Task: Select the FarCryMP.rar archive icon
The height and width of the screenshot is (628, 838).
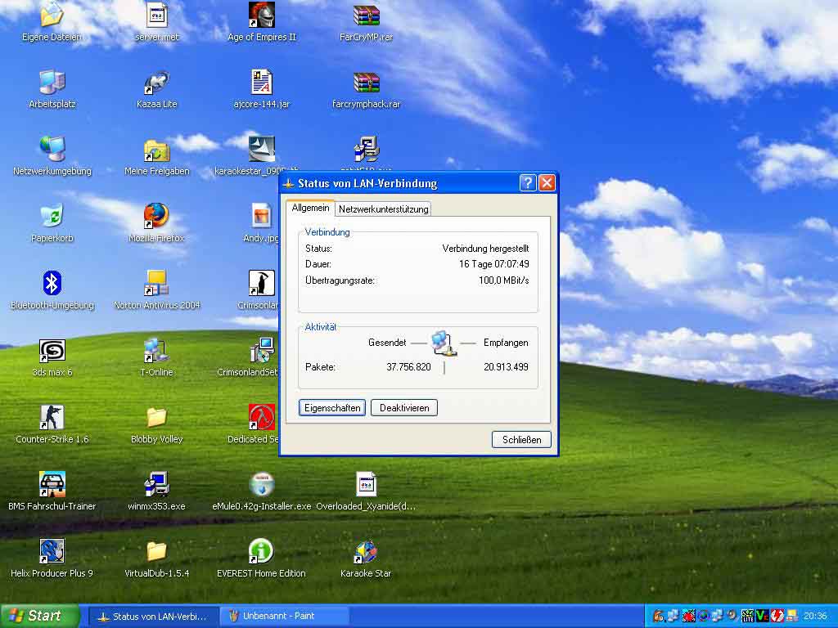Action: click(x=366, y=21)
